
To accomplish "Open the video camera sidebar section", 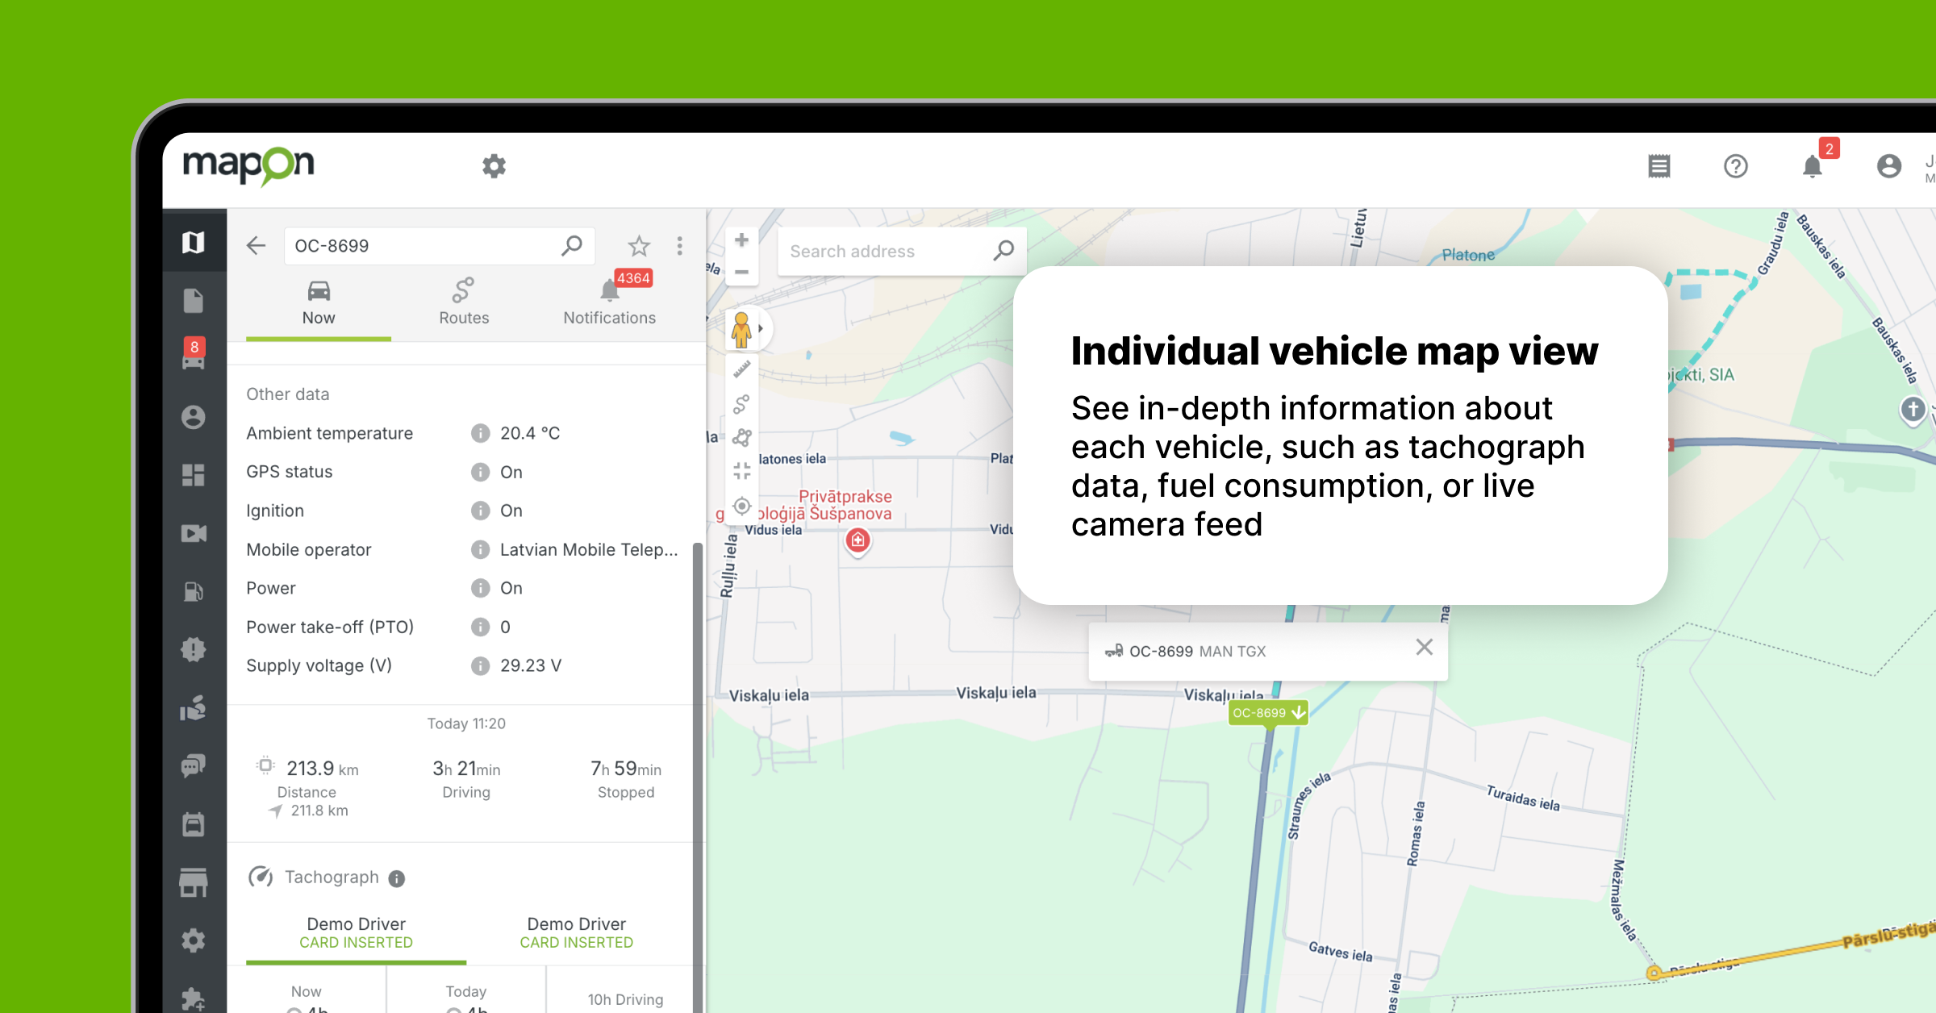I will pos(194,533).
